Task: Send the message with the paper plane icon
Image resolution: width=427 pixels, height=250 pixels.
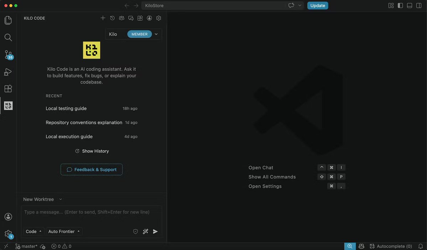Action: (x=155, y=232)
